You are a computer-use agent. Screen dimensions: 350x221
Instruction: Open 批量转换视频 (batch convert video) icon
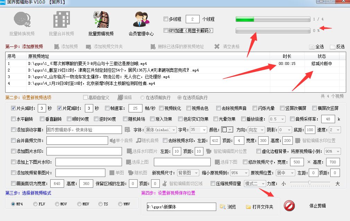[x=22, y=20]
